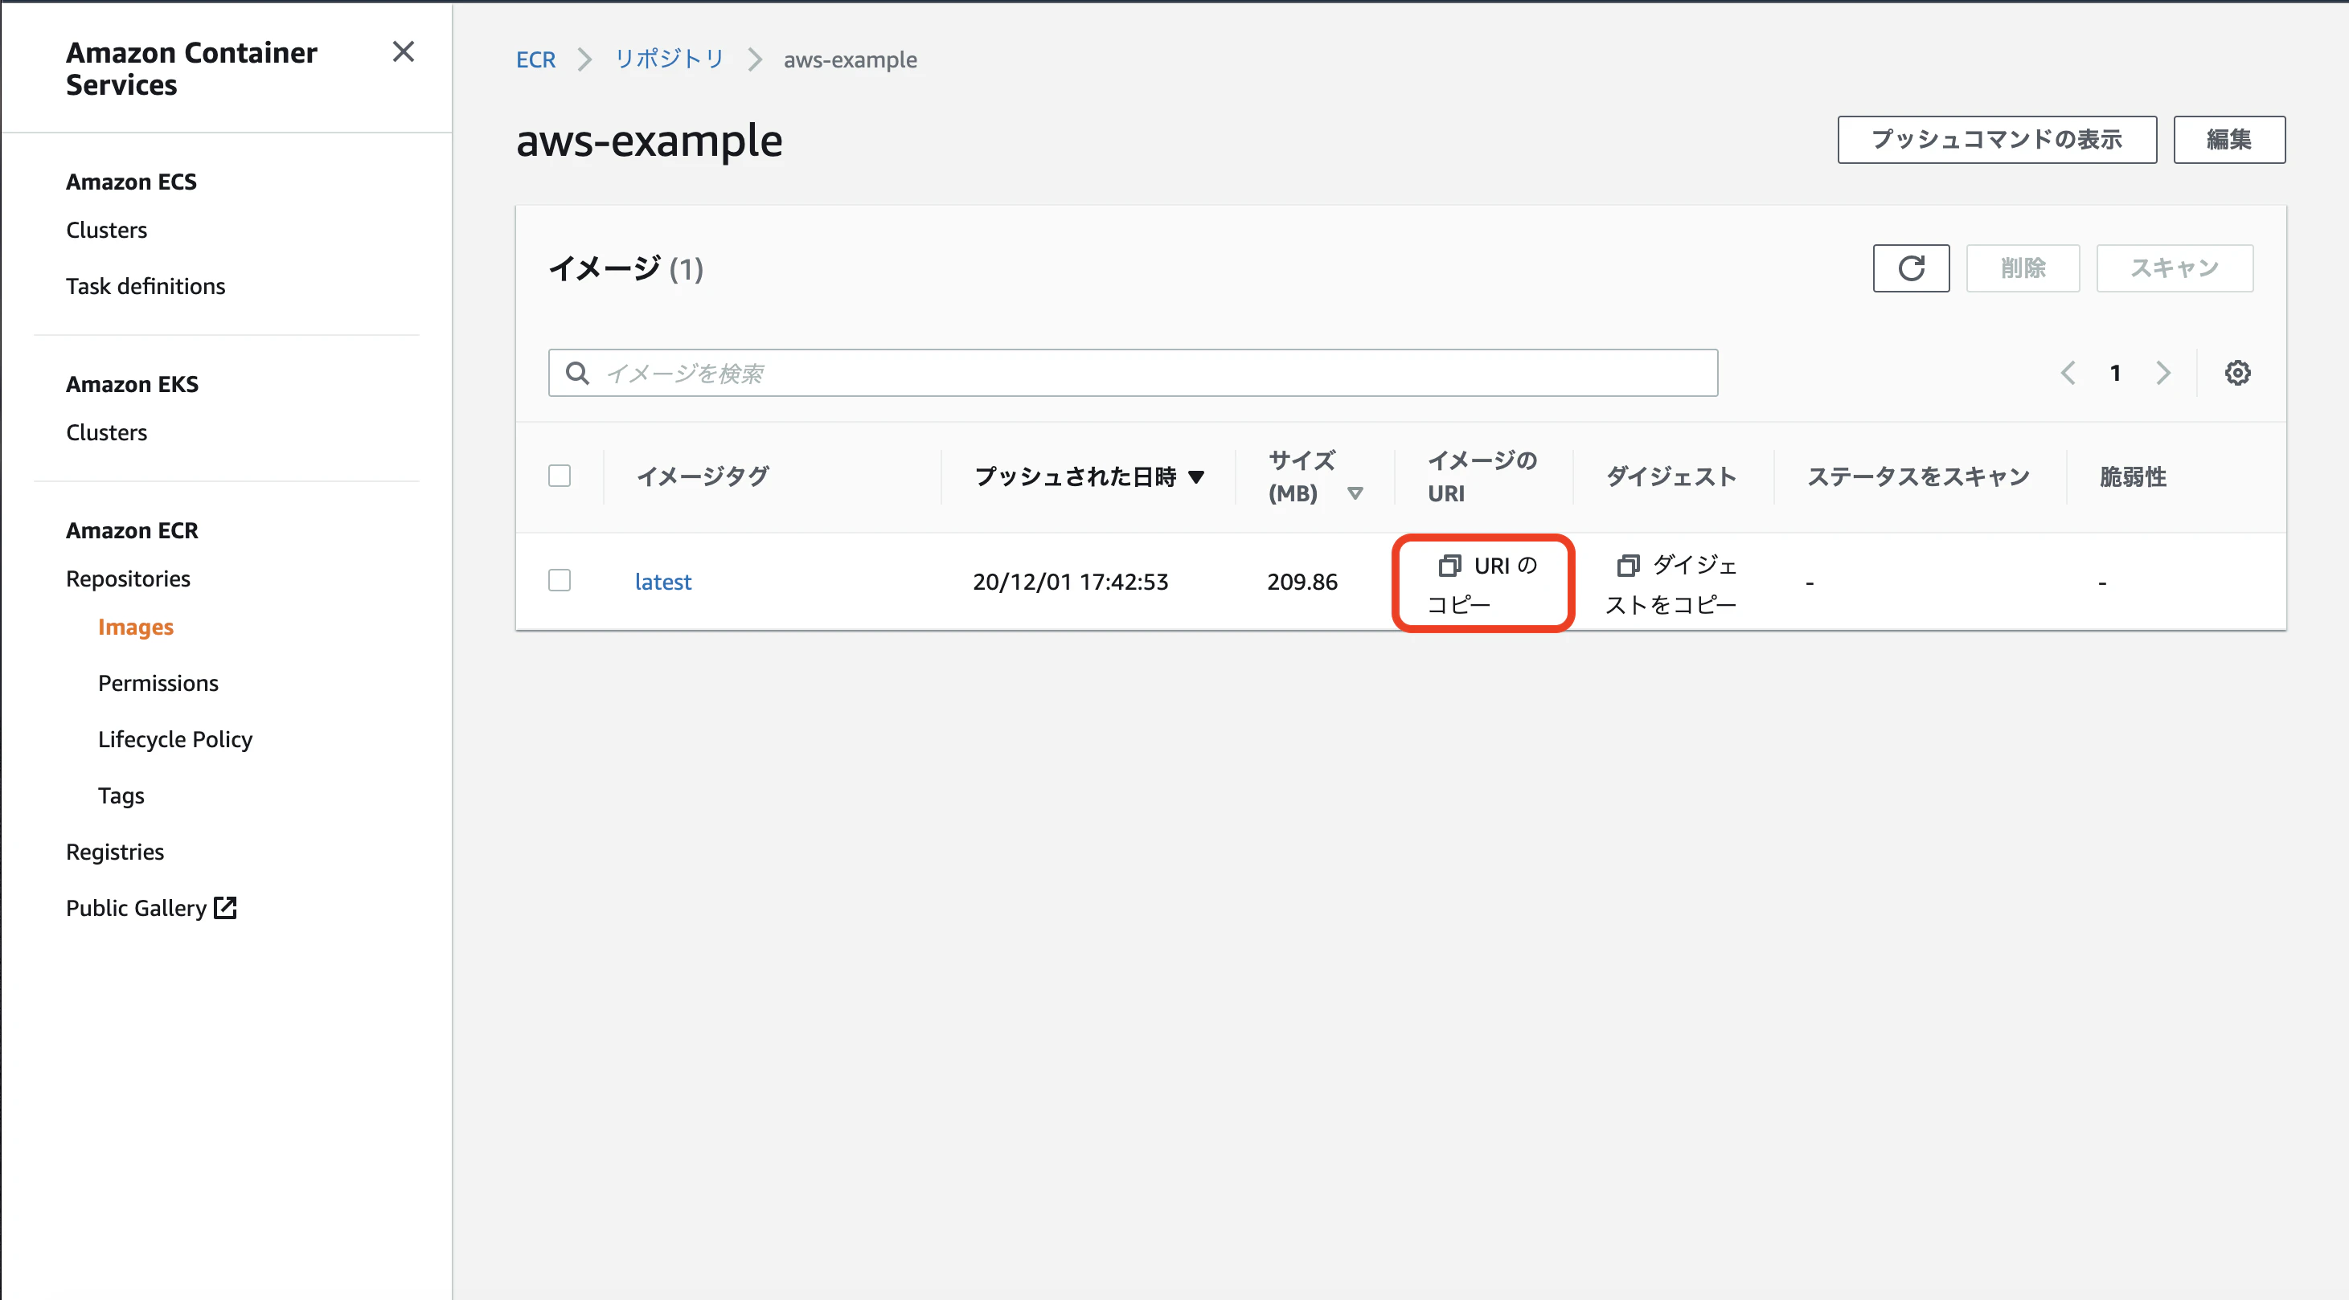Click the 20/12/01 17:42:53 timestamp
The height and width of the screenshot is (1300, 2349).
[x=1070, y=582]
